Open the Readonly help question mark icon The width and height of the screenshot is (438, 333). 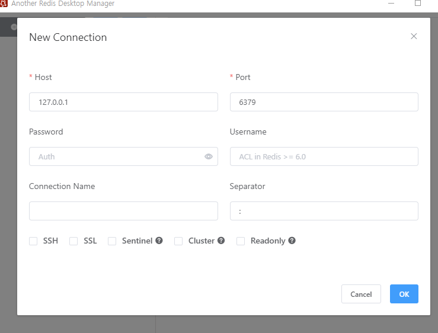pyautogui.click(x=292, y=241)
